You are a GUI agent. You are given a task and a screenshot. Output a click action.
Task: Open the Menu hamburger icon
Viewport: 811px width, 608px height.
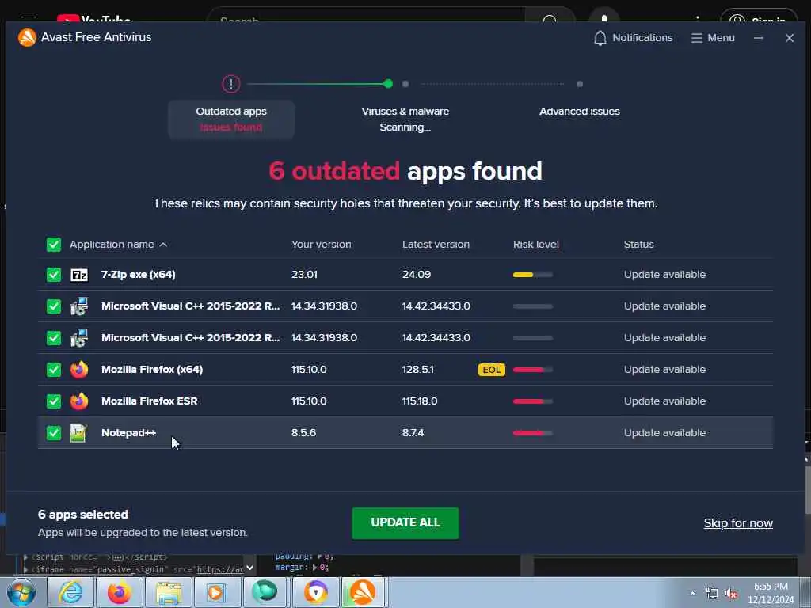[x=697, y=38]
